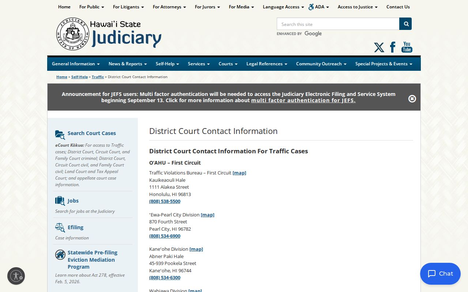Open the News & Reports menu

128,64
